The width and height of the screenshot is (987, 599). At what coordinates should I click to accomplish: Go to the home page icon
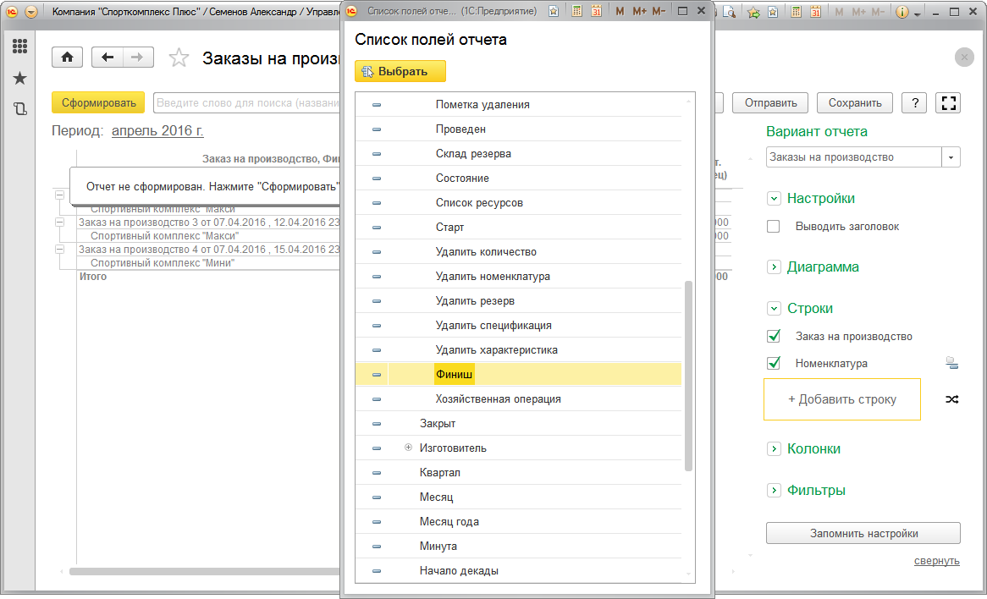tap(67, 58)
